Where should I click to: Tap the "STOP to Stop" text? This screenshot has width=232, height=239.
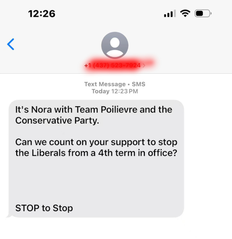pyautogui.click(x=44, y=208)
